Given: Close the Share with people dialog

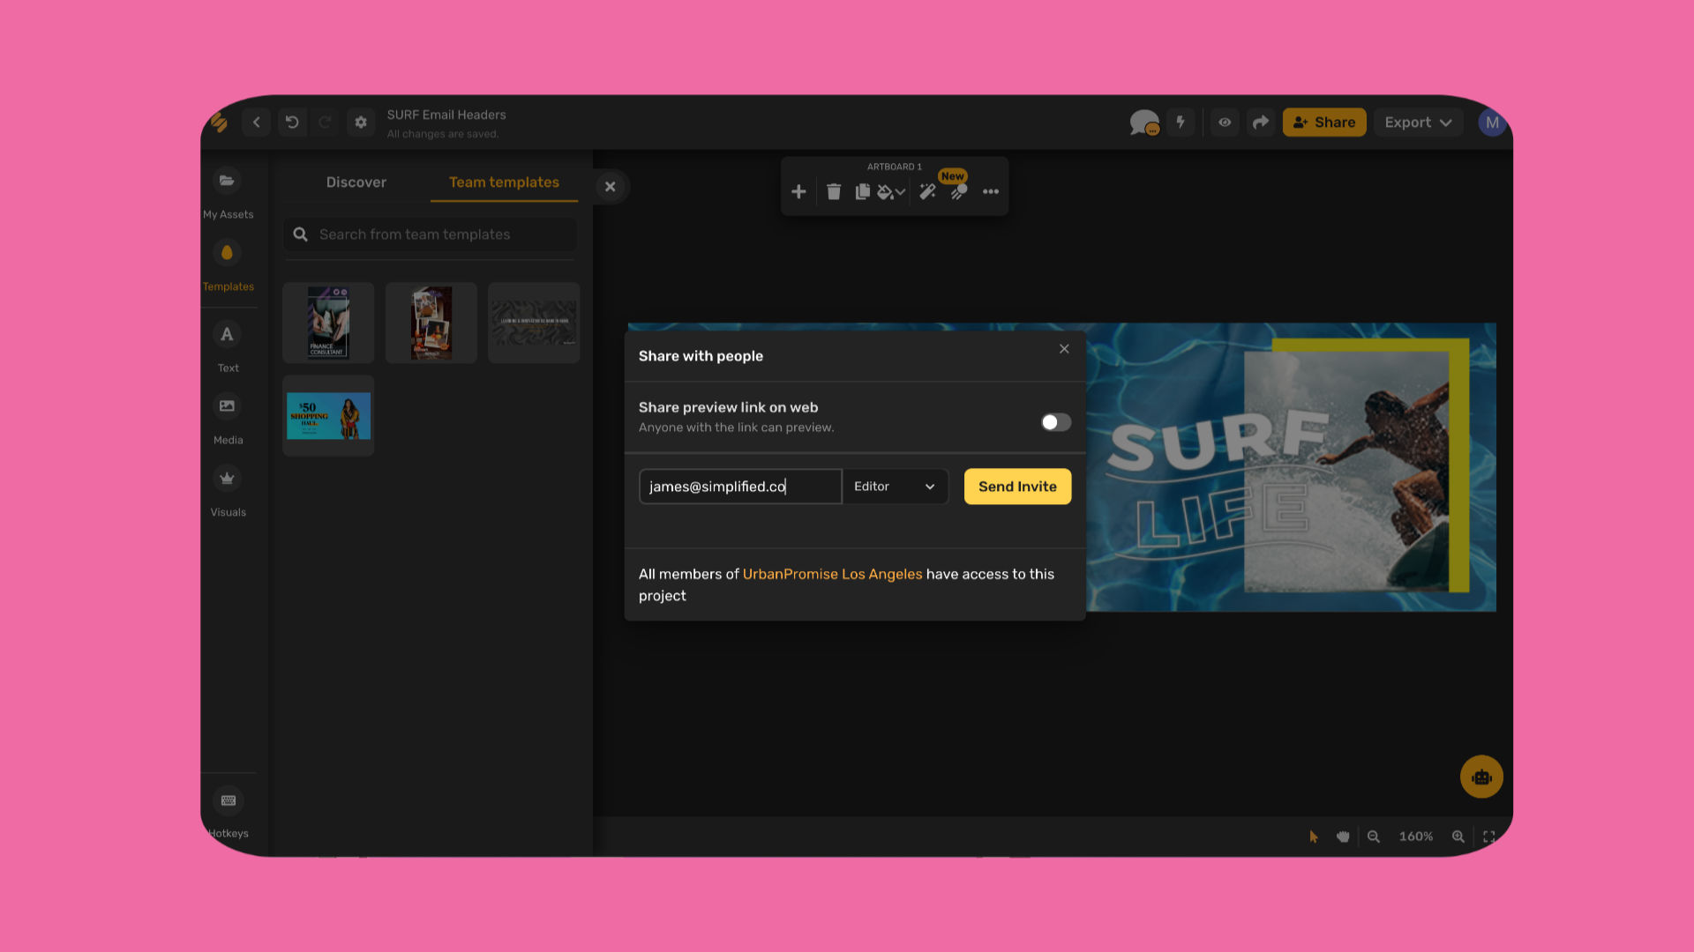Looking at the screenshot, I should tap(1063, 349).
